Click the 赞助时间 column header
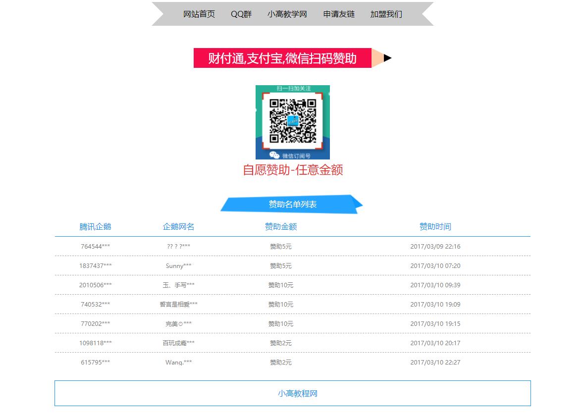585x420 pixels. (x=435, y=227)
